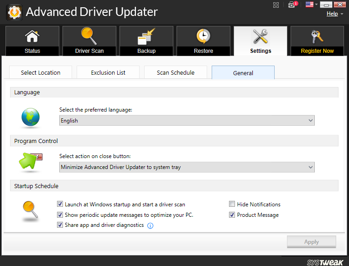Open the preferred language English dropdown
Viewport: 349px width, 266px height.
tap(187, 120)
